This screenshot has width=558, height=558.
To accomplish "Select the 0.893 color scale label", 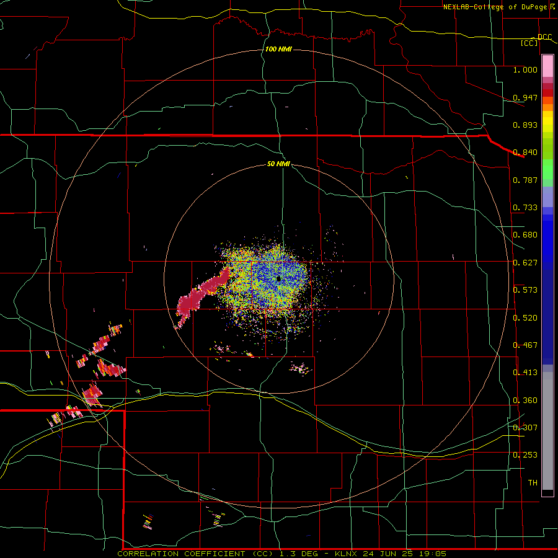I will click(x=525, y=125).
